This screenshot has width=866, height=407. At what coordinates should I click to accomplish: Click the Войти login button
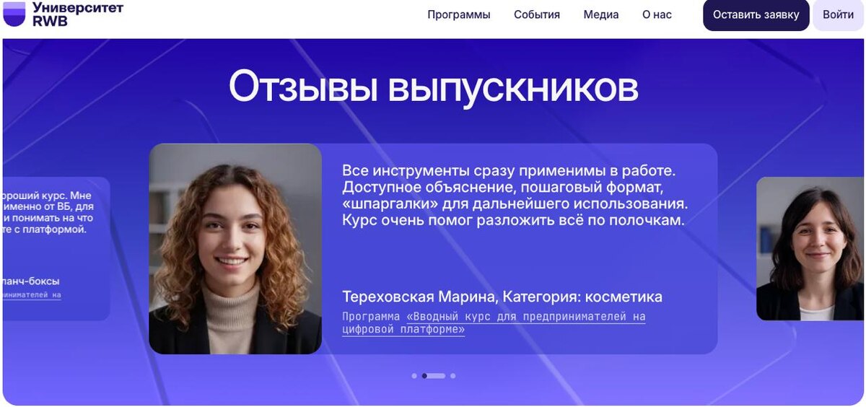[838, 14]
